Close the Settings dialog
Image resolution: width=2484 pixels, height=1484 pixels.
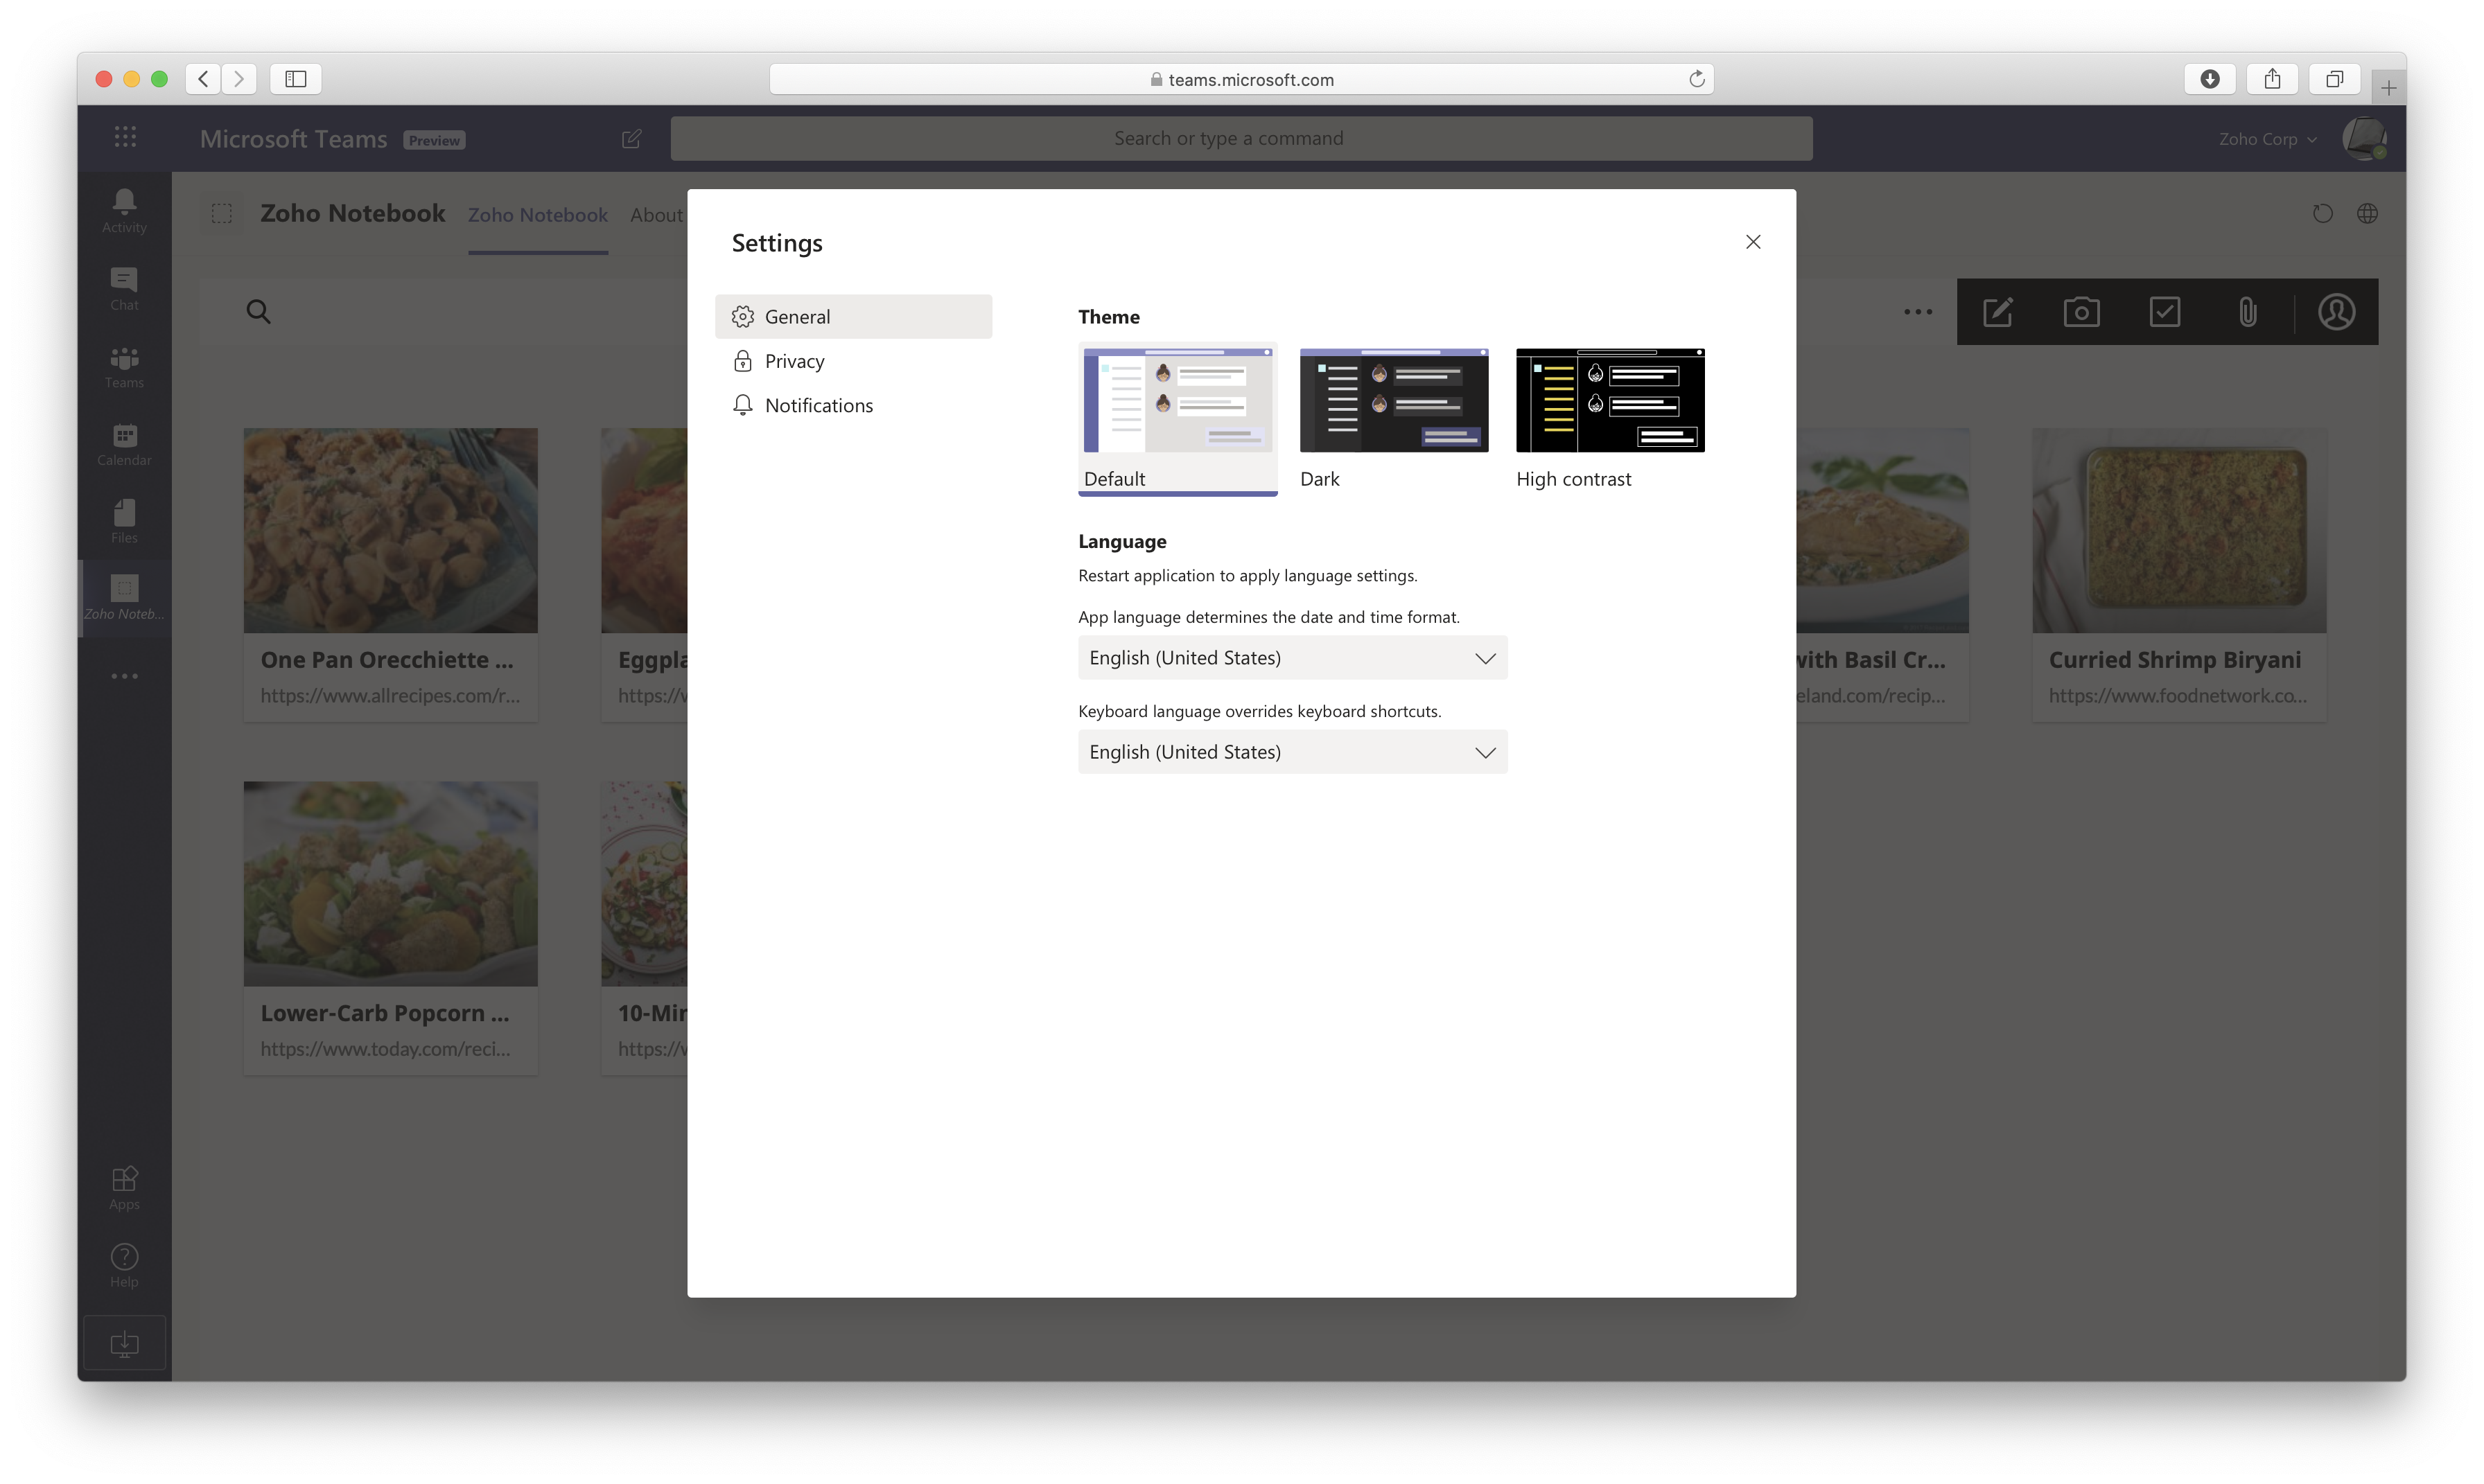pyautogui.click(x=1753, y=242)
